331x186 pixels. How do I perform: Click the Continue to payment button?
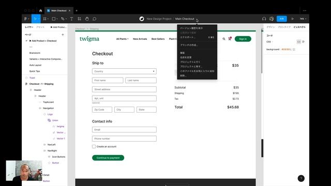point(108,158)
